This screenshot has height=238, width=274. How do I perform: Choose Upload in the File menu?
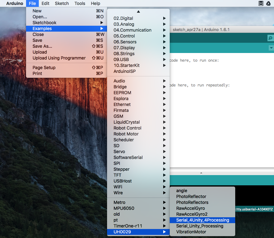pos(66,52)
